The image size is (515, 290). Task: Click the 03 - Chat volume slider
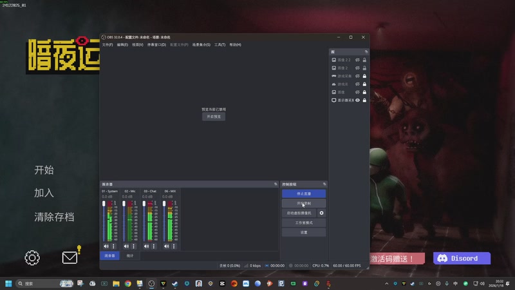(144, 221)
